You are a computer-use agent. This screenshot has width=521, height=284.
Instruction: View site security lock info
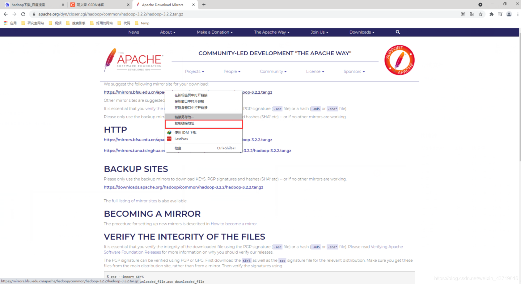pyautogui.click(x=34, y=14)
